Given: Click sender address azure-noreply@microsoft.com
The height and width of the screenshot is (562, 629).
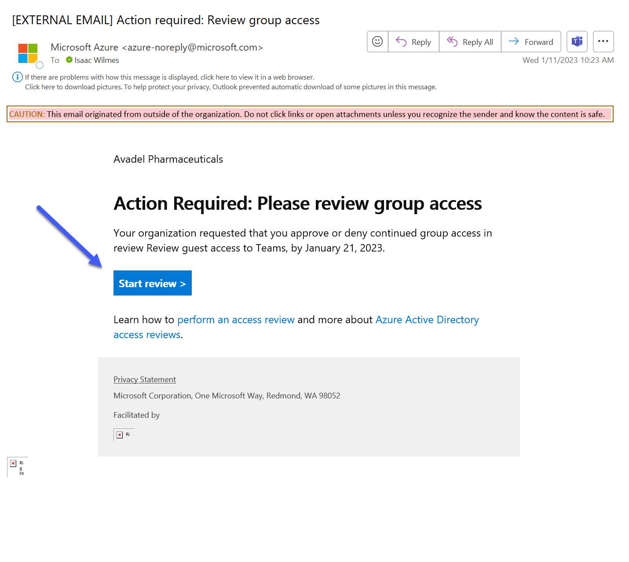Looking at the screenshot, I should point(192,47).
